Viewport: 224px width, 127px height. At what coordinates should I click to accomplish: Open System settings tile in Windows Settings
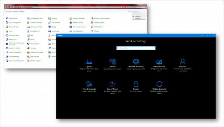click(89, 65)
